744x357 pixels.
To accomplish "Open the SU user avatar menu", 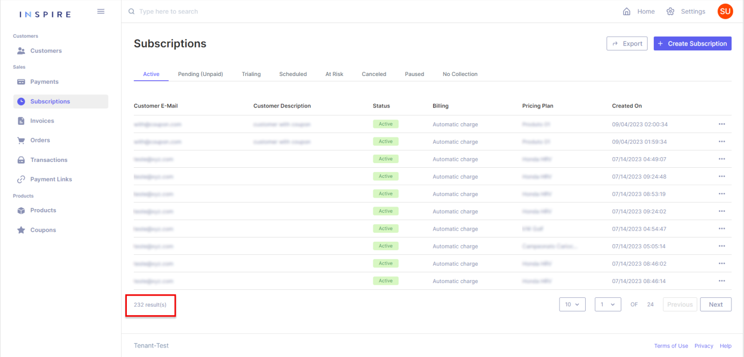I will tap(725, 12).
